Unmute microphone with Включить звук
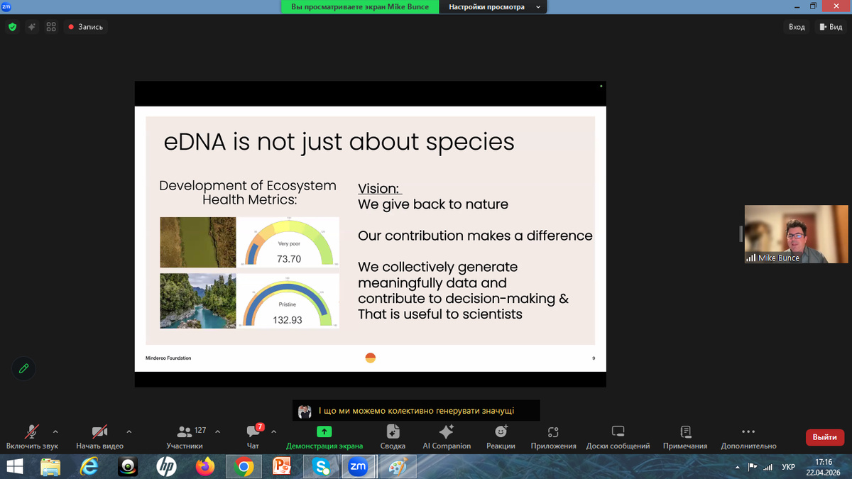 [32, 436]
